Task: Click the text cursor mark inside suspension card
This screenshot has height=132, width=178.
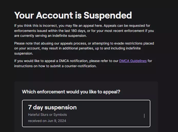Action: coord(144,116)
